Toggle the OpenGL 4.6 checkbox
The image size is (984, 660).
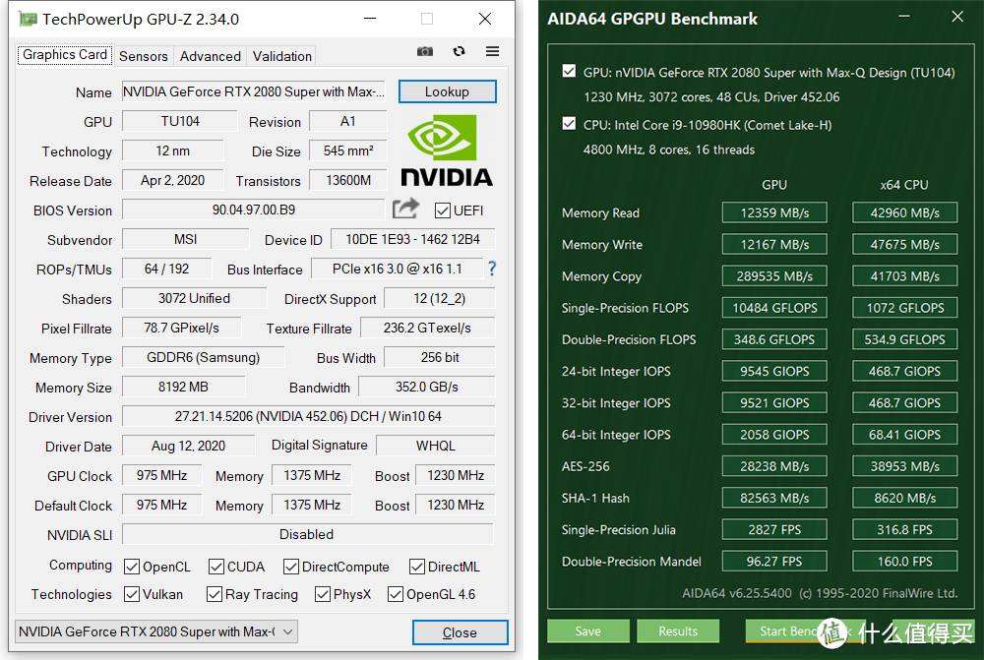pyautogui.click(x=396, y=593)
